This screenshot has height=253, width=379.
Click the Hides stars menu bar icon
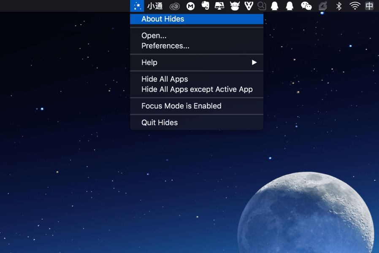(137, 6)
